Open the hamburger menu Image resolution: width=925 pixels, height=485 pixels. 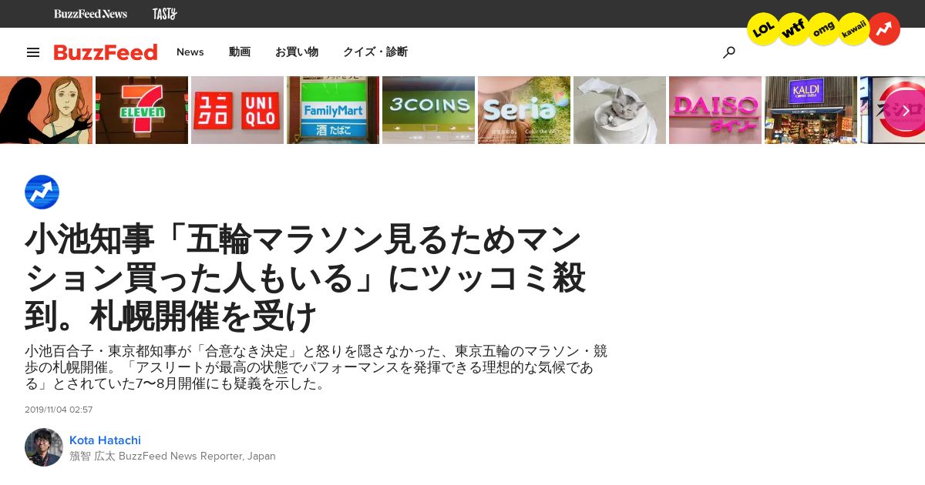pyautogui.click(x=33, y=52)
